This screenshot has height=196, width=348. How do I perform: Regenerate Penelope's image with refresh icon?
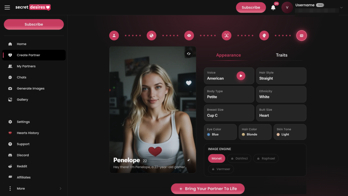coord(189,54)
